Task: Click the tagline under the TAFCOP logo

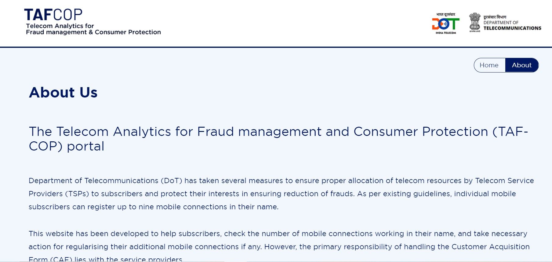Action: [x=93, y=29]
